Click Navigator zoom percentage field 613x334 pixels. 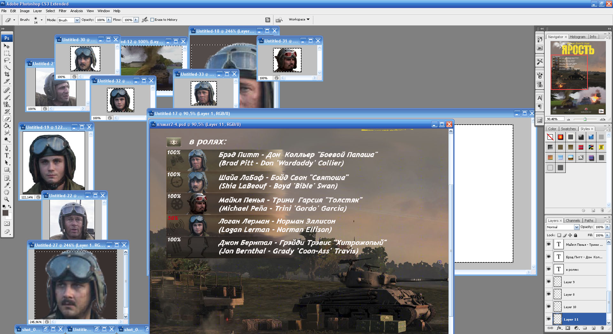[x=554, y=119]
